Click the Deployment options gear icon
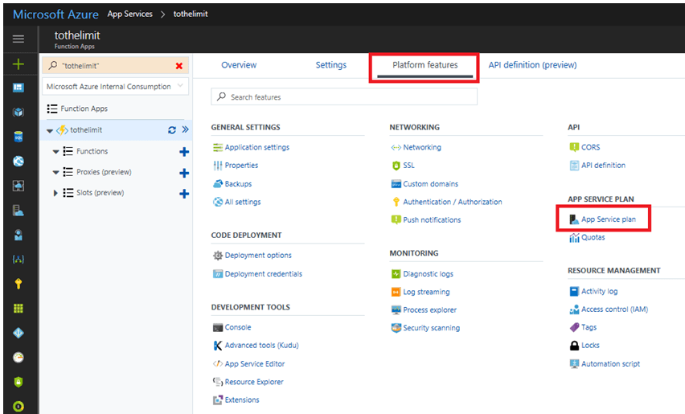This screenshot has width=685, height=414. click(x=218, y=255)
